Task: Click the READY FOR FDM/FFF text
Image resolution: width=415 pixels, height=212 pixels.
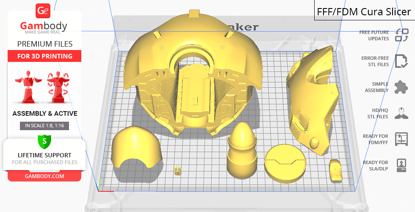Action: 376,139
